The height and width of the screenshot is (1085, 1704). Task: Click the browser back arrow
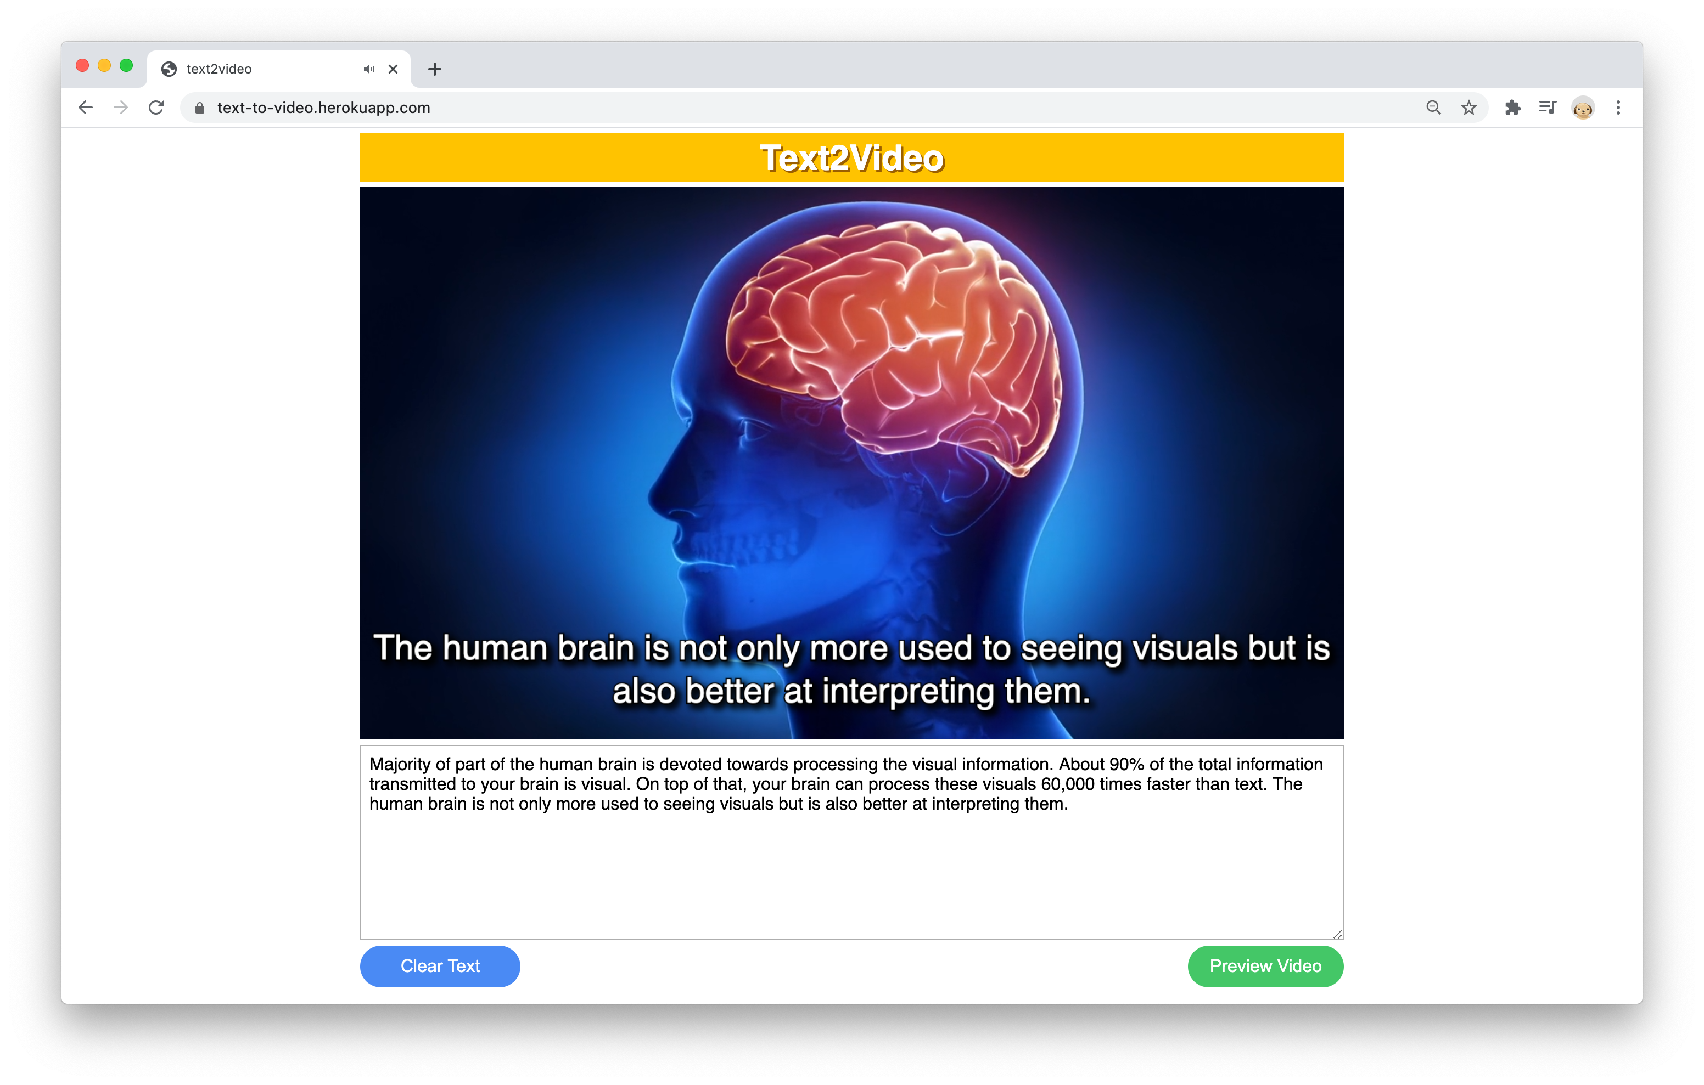(x=86, y=108)
